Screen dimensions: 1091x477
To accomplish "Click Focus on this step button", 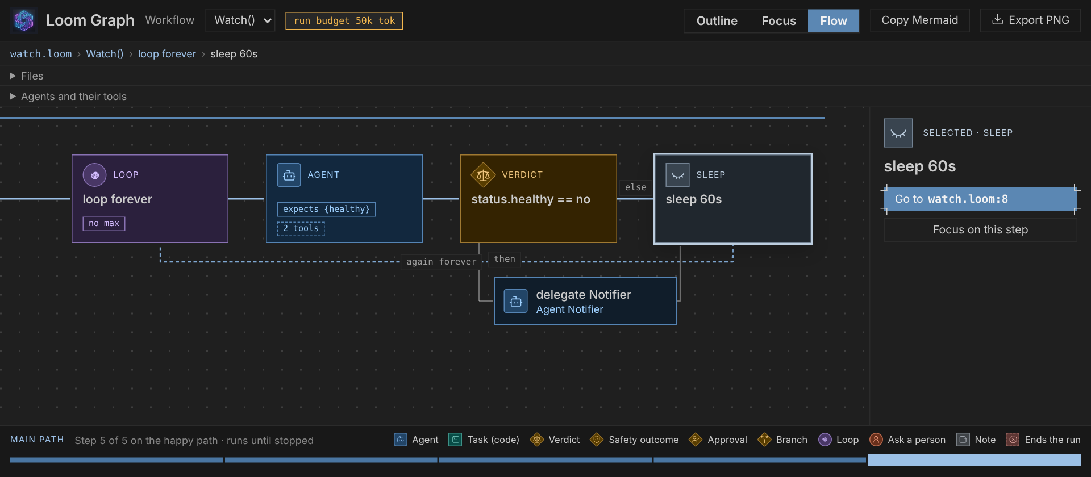I will pos(980,230).
